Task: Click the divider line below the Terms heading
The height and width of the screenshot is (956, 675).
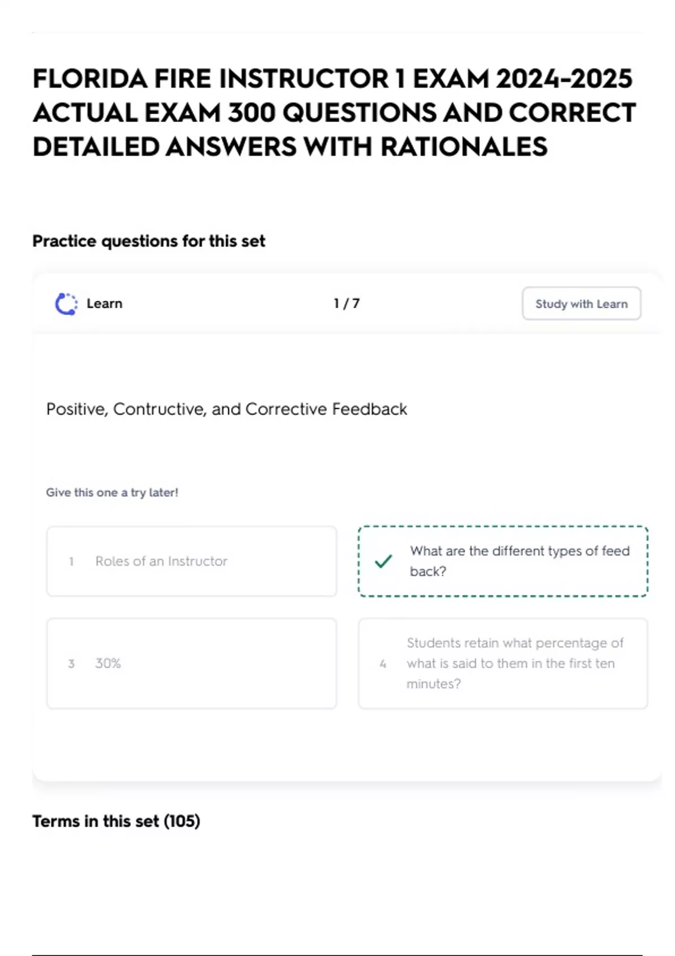Action: 336,954
